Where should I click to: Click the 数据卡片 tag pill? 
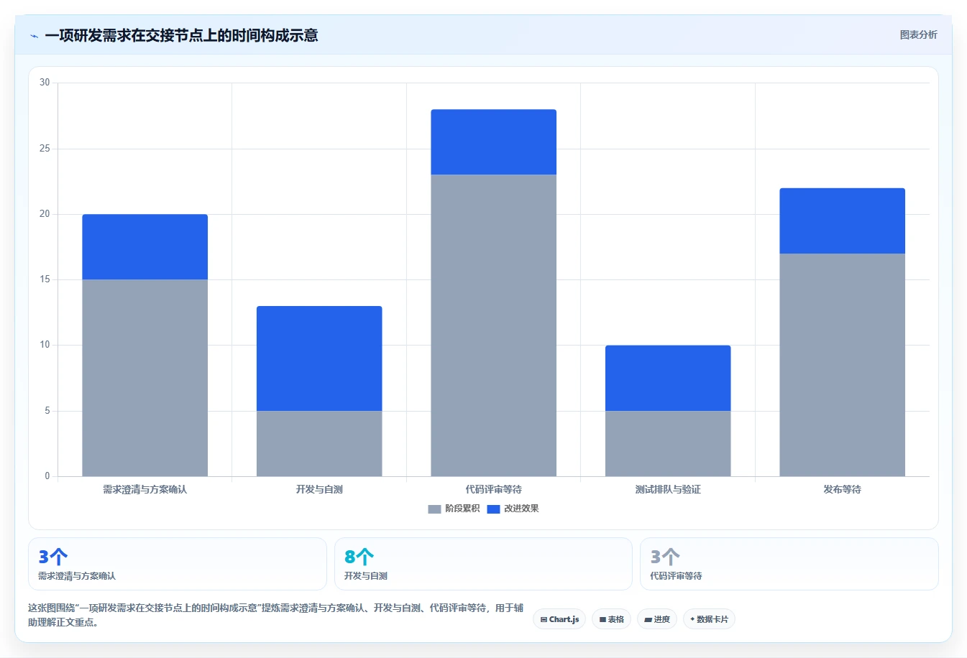coord(709,619)
